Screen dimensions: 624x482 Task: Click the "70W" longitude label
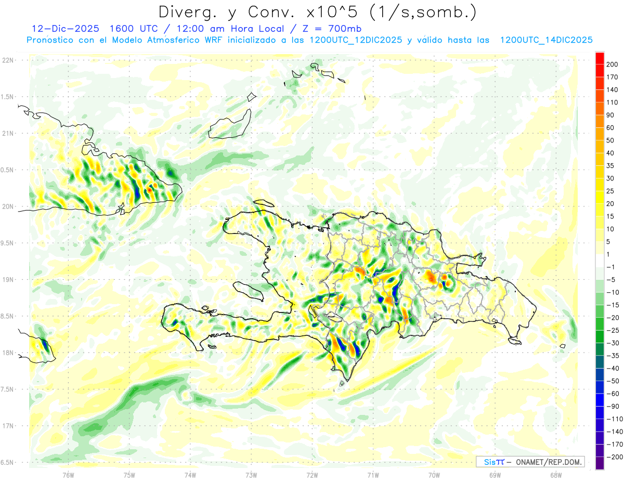click(x=434, y=475)
